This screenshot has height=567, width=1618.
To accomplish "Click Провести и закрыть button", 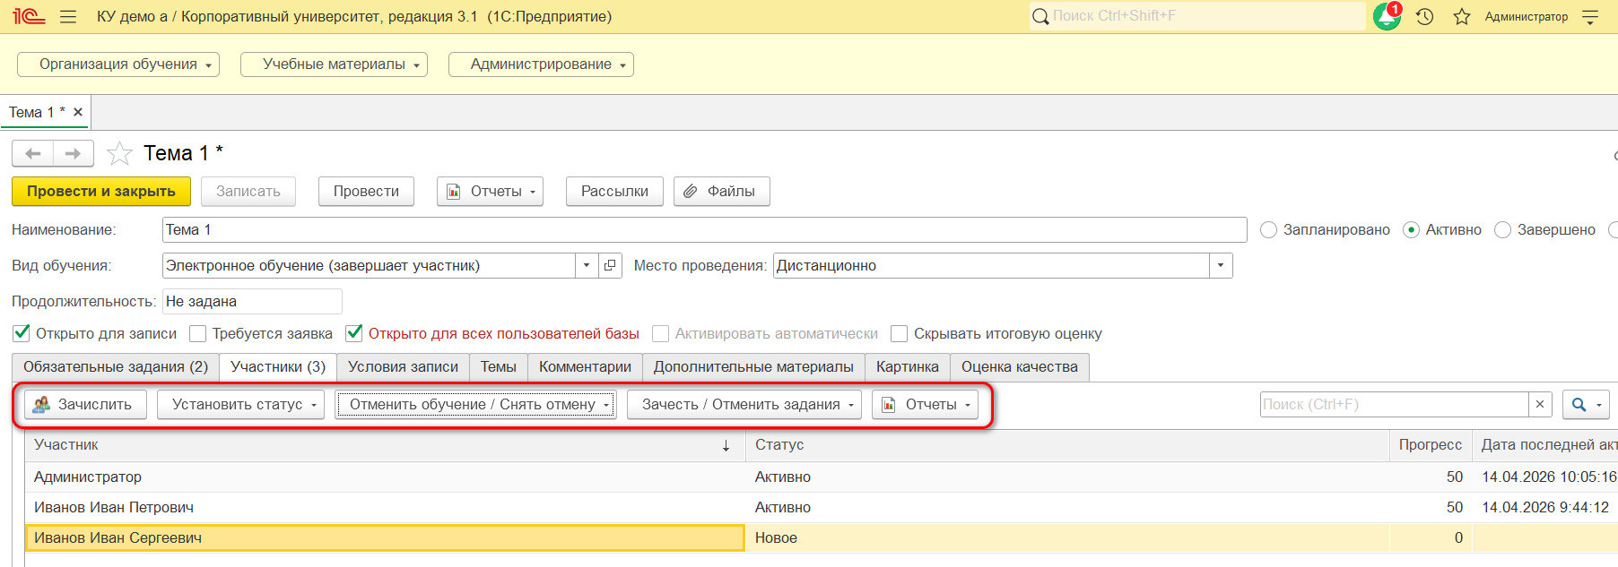I will [101, 191].
